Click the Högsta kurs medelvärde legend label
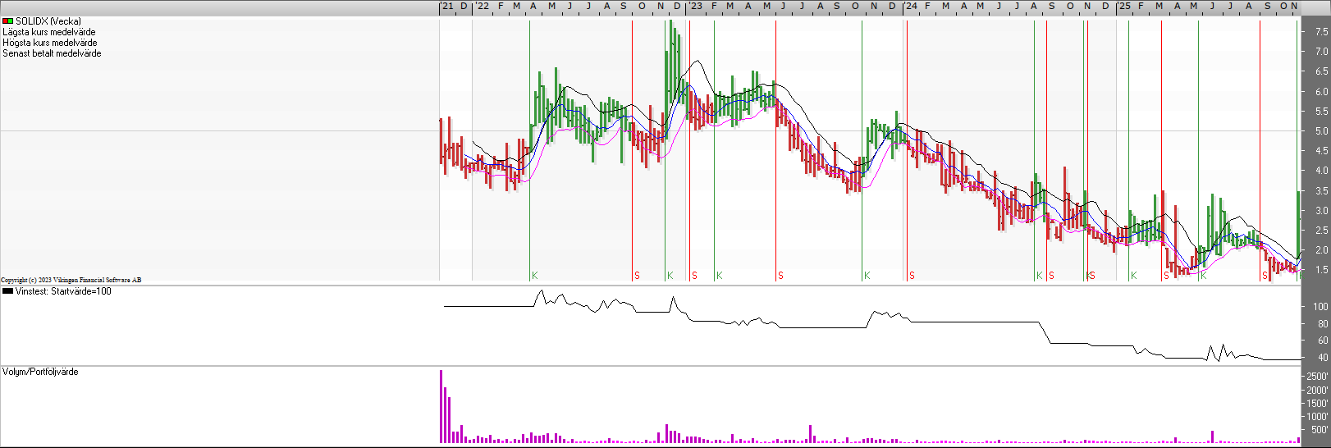 [50, 43]
